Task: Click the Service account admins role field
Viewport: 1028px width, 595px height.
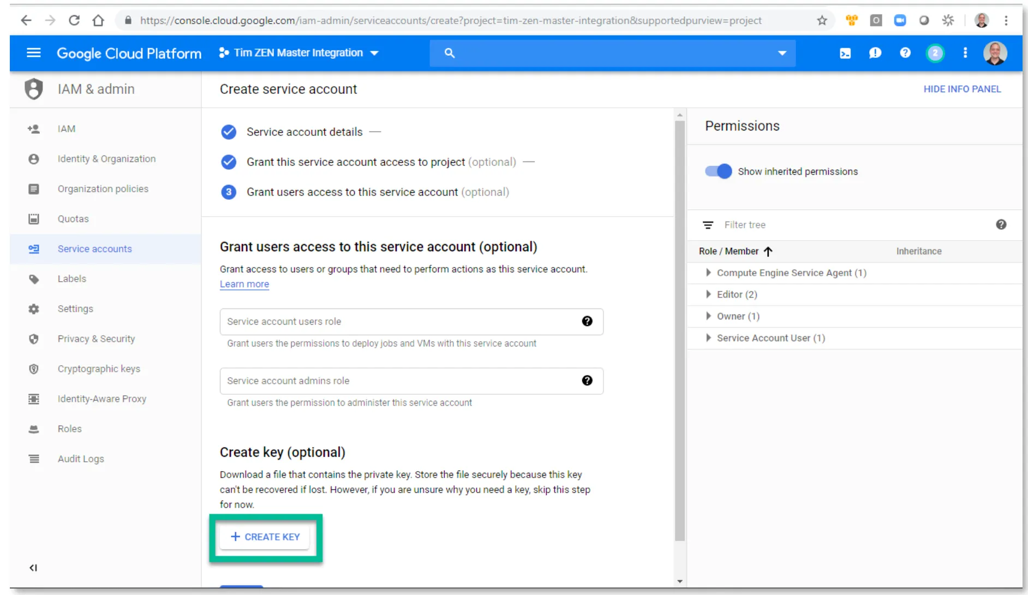Action: point(411,381)
